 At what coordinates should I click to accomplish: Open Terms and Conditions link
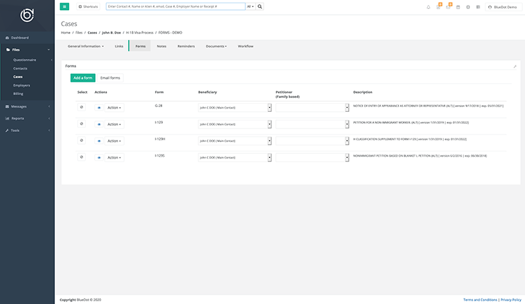point(480,300)
